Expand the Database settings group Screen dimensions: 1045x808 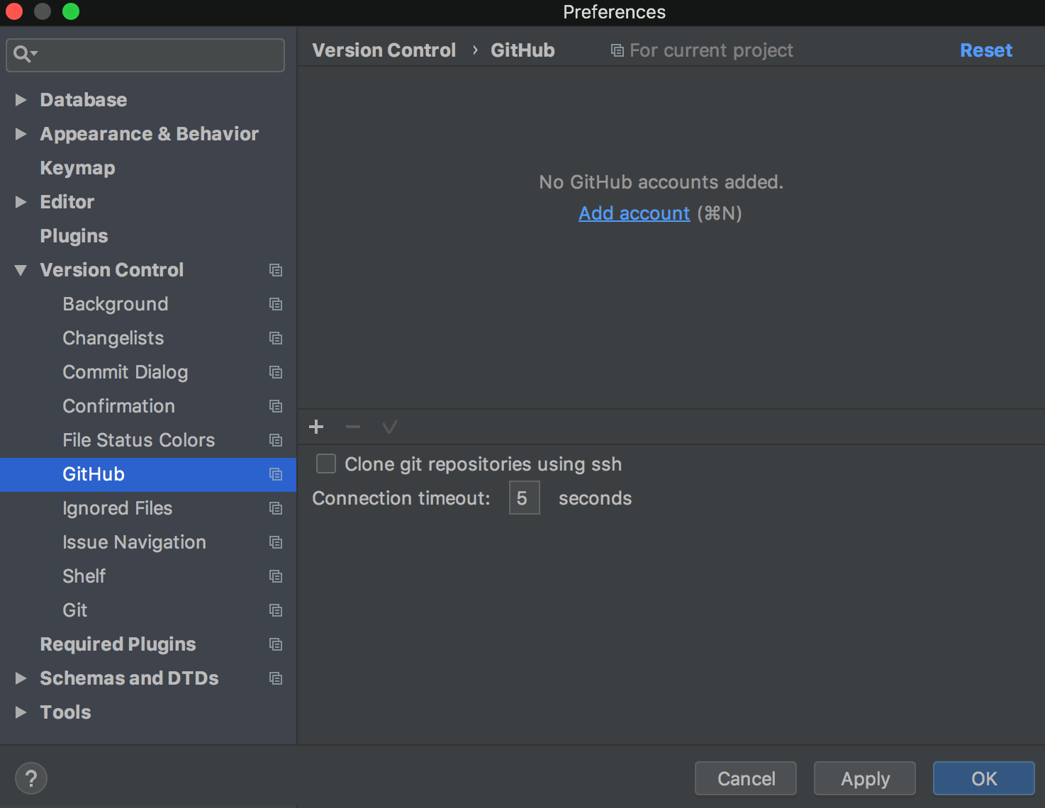(x=21, y=100)
